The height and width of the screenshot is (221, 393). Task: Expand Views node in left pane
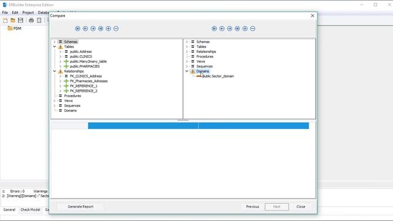55,101
